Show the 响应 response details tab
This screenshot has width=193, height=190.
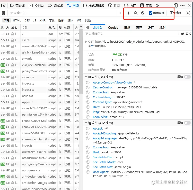[x=139, y=28]
